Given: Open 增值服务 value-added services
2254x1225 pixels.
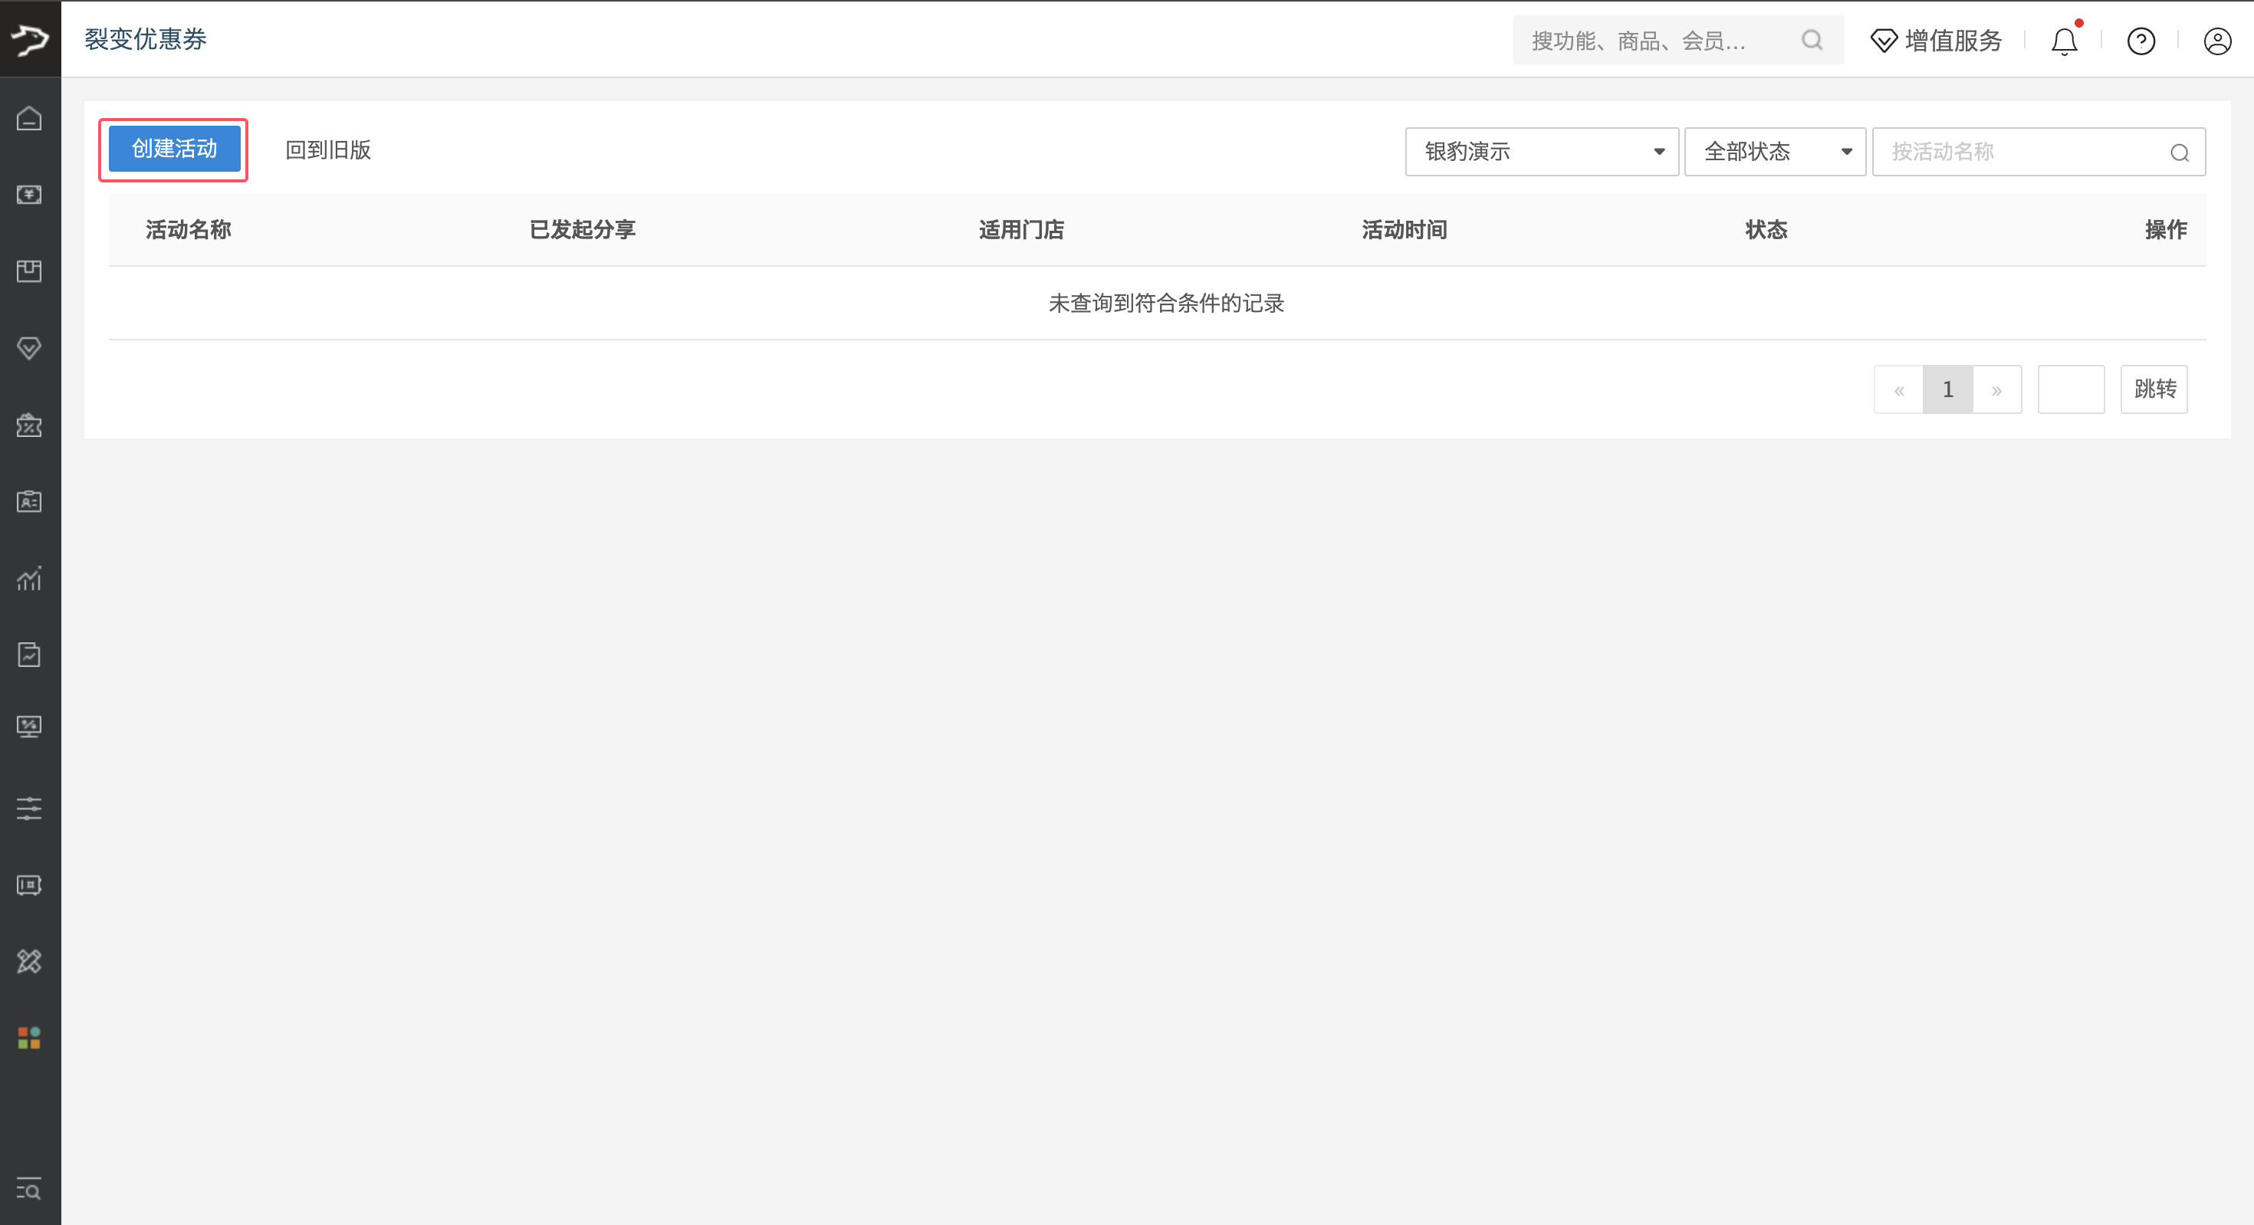Looking at the screenshot, I should (x=1937, y=41).
